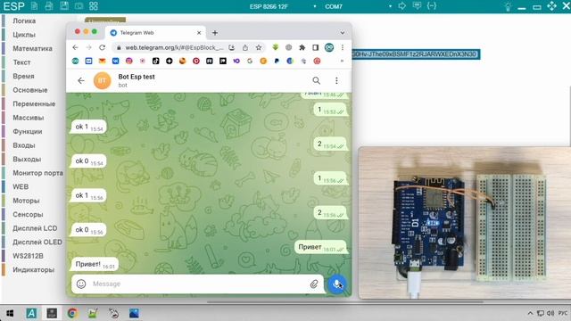Open the browser three-dot menu
The height and width of the screenshot is (321, 571).
coord(343,47)
